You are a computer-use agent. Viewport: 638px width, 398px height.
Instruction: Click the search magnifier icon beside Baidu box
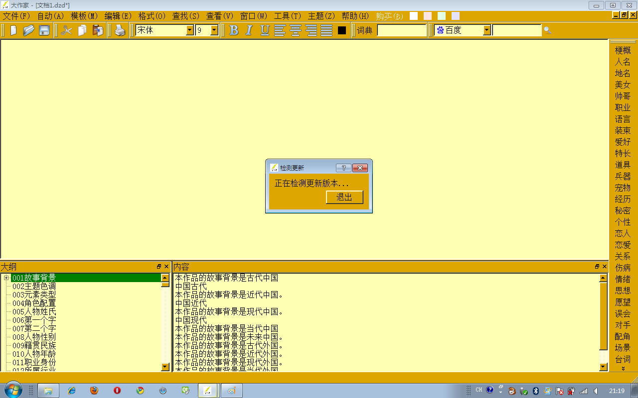(x=547, y=30)
